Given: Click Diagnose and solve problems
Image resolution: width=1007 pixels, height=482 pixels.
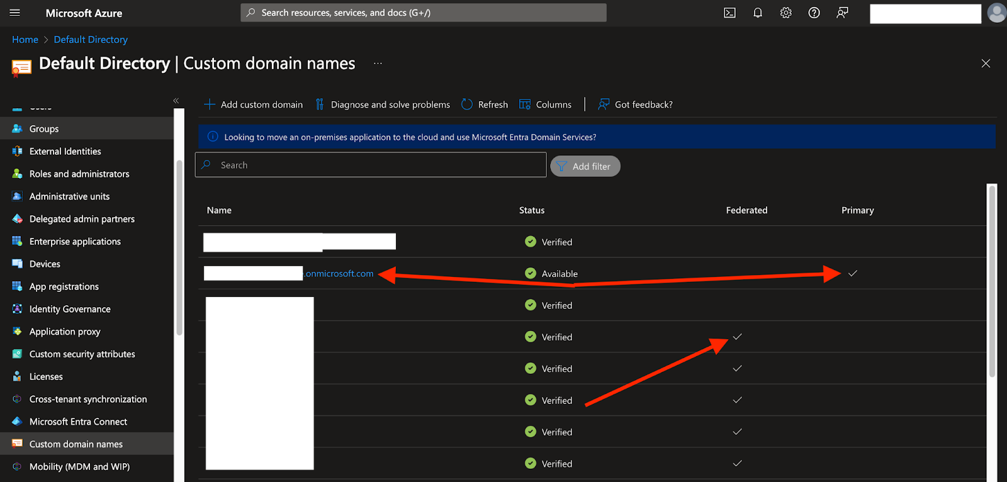Looking at the screenshot, I should [x=383, y=104].
